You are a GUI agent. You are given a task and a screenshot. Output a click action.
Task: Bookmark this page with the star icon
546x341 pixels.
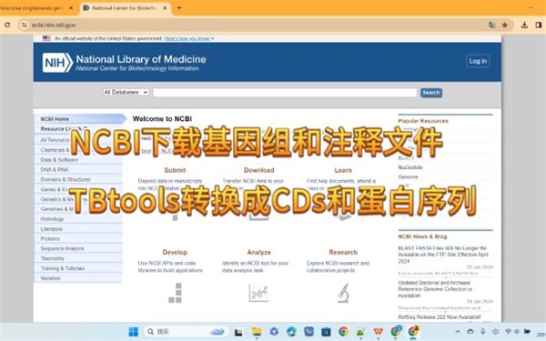(x=504, y=25)
